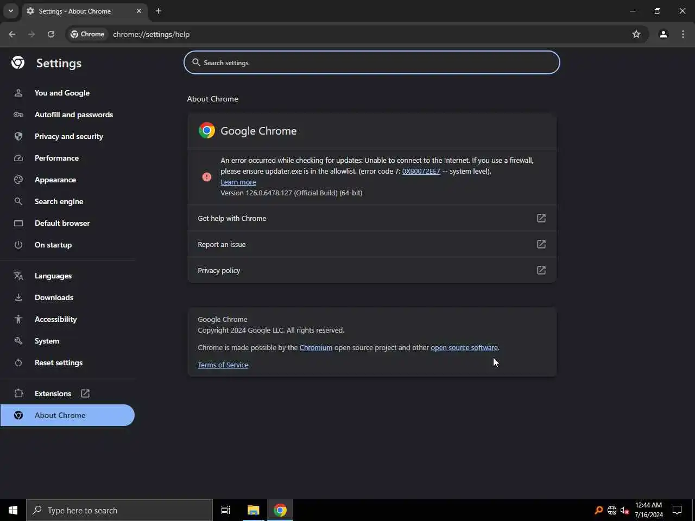
Task: Click the Report an issue row
Action: 372,244
